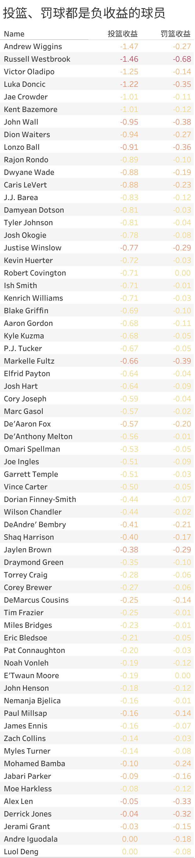This screenshot has height=858, width=195.
Task: Select the Luka Doncic row
Action: tap(97, 84)
